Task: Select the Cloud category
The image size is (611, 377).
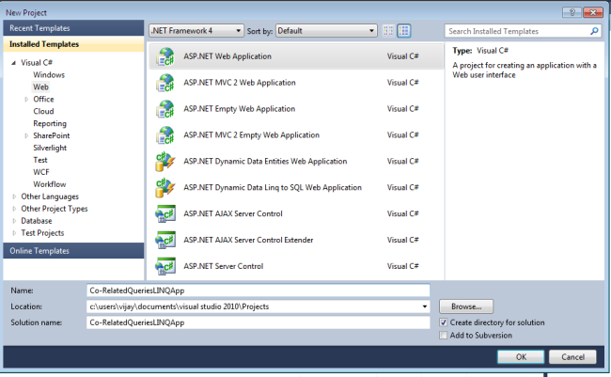Action: click(43, 111)
